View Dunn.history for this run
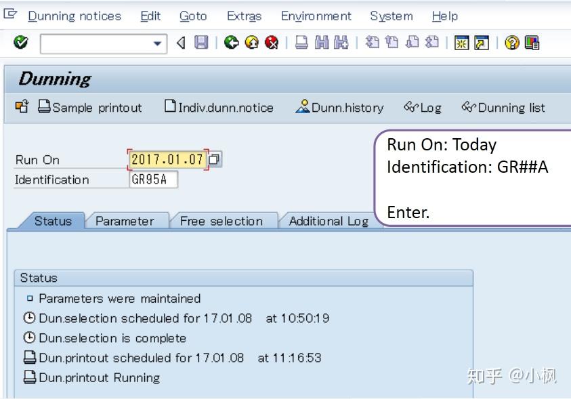571x399 pixels. [345, 107]
